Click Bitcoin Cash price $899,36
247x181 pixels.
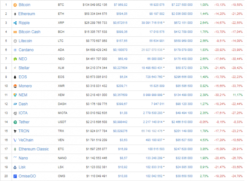[122, 32]
